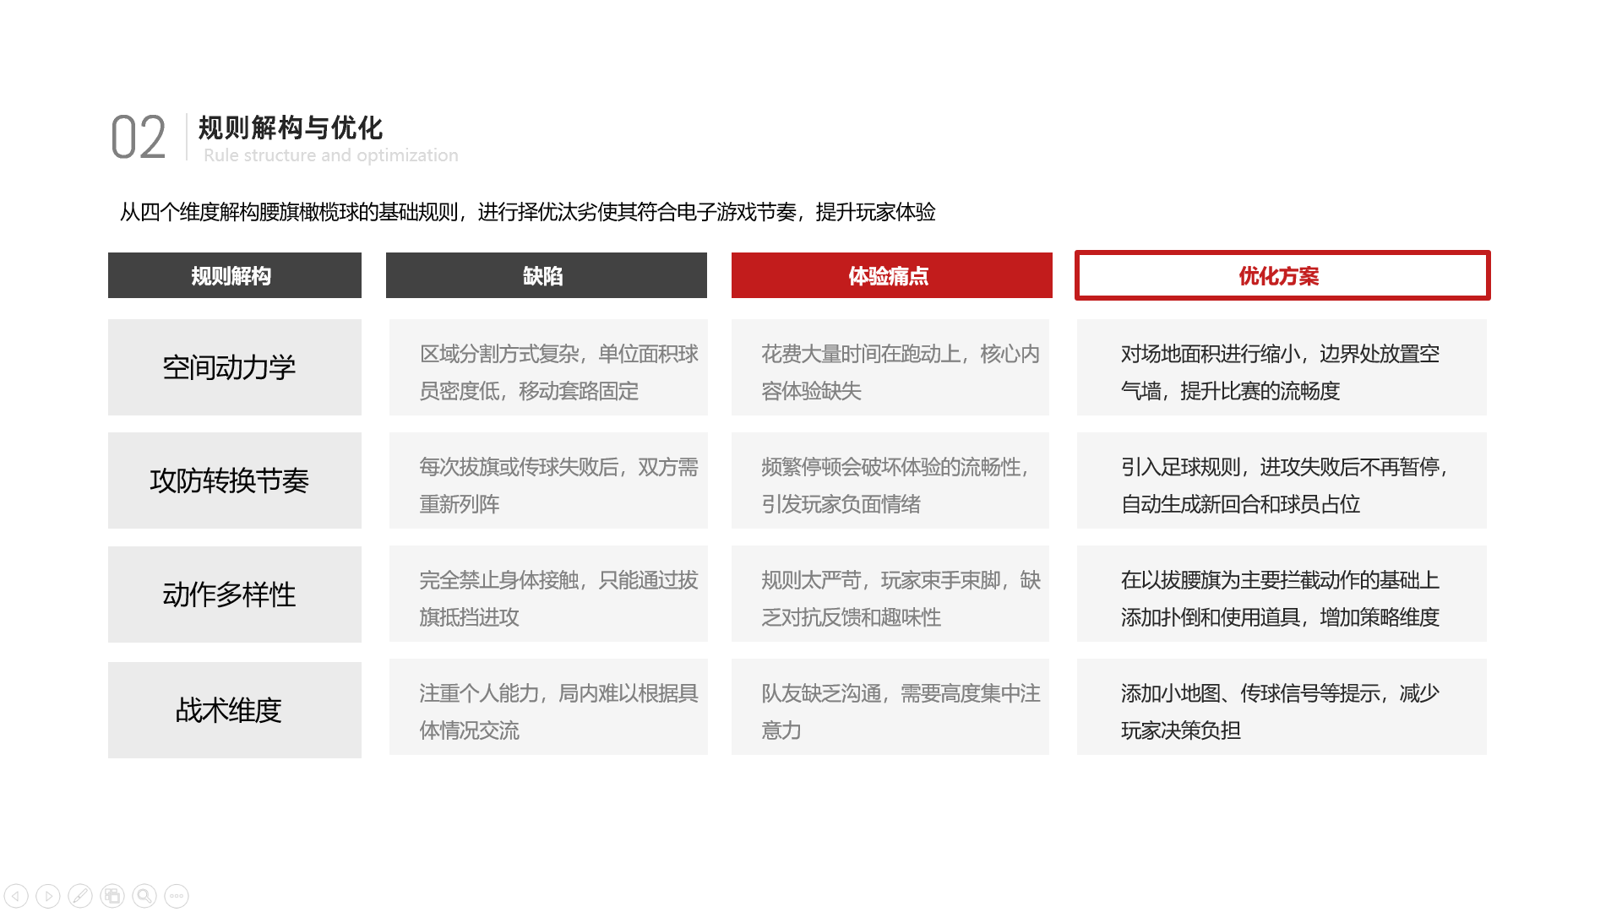The image size is (1622, 912).
Task: Activate the zoom magnifier tool
Action: [144, 896]
